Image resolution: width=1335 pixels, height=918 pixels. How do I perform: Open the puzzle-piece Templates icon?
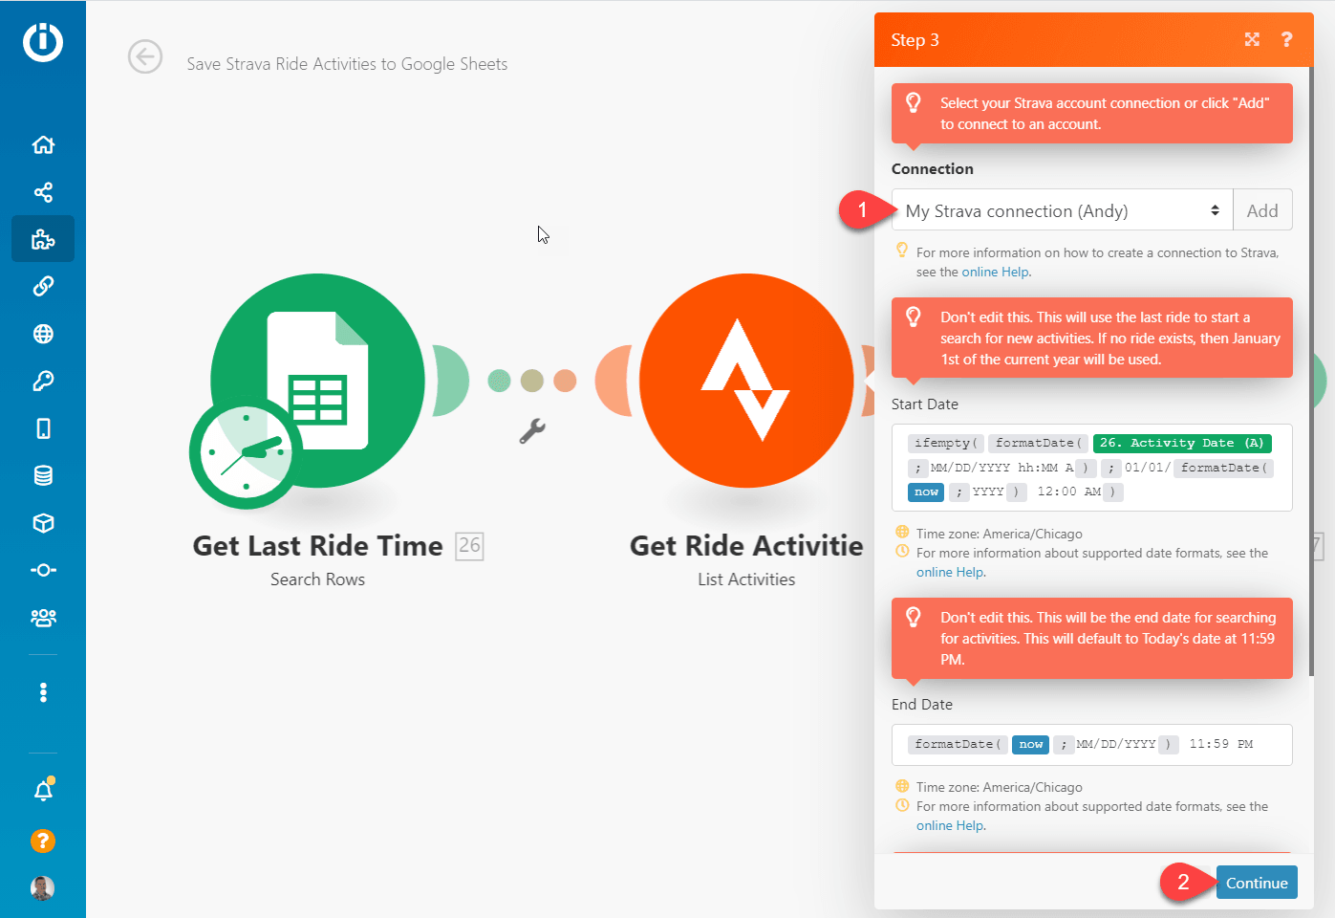click(43, 239)
